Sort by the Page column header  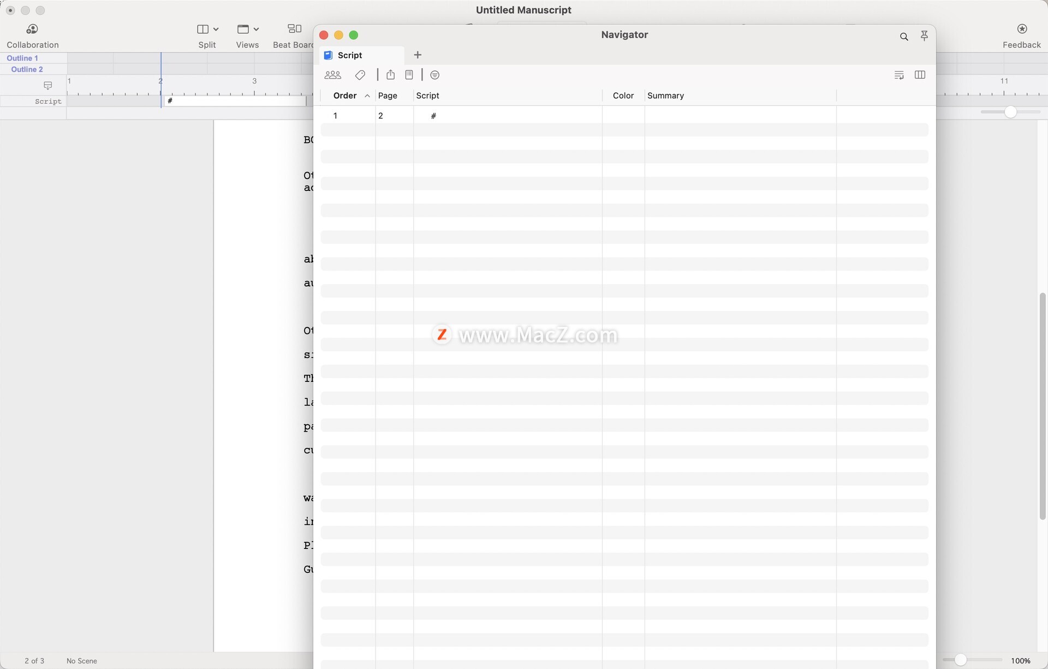(x=388, y=95)
